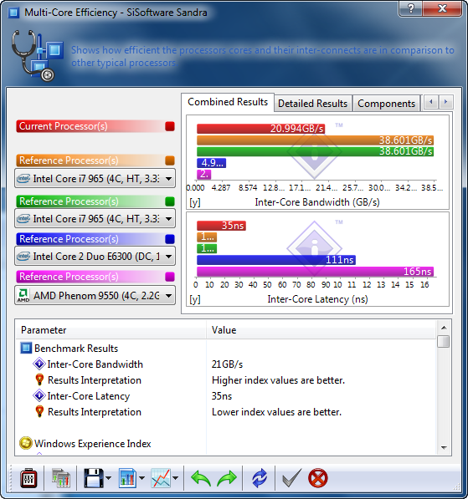This screenshot has height=499, width=468.
Task: Open the green reference Intel Core i7 965 dropdown
Action: [95, 219]
